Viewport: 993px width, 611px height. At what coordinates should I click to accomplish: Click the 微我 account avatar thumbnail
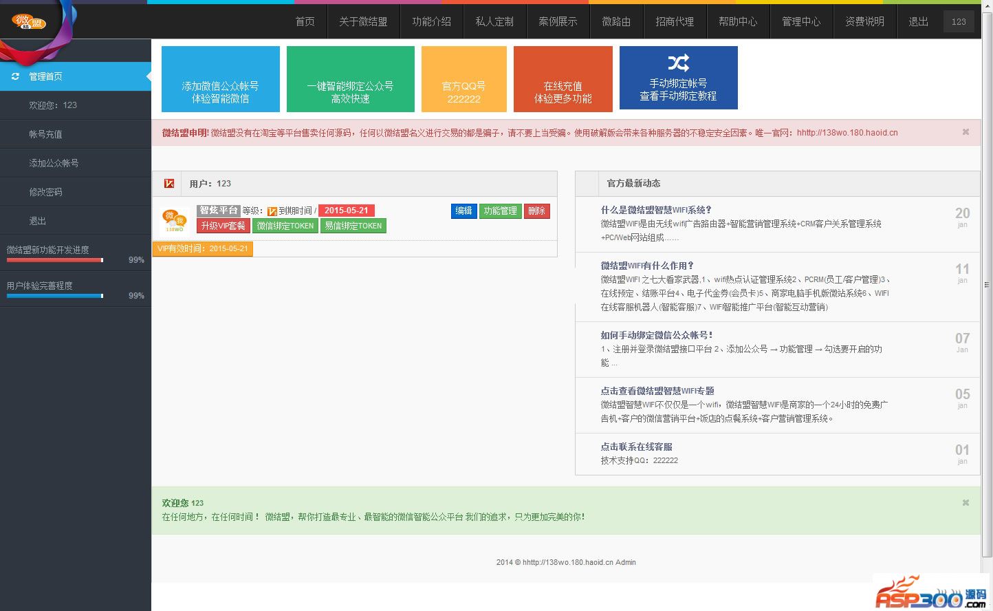174,220
